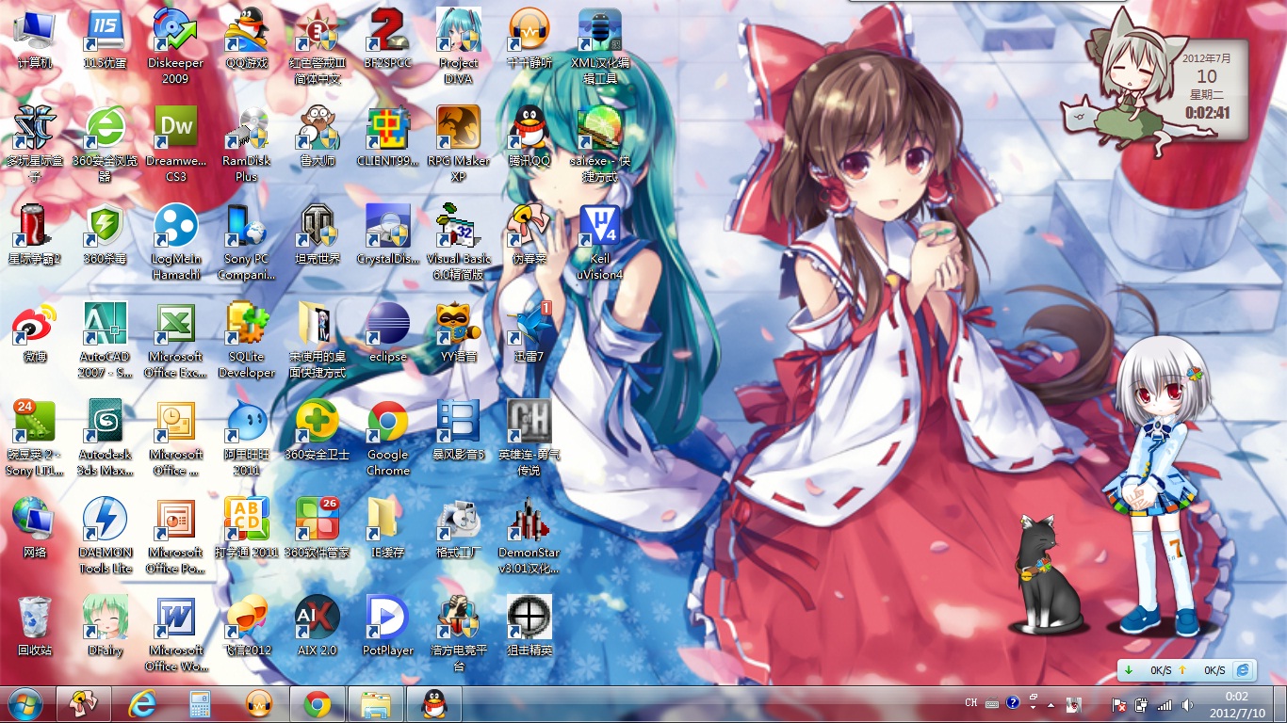Open the Keil uVision4 shortcut
Image resolution: width=1287 pixels, height=723 pixels.
click(599, 241)
